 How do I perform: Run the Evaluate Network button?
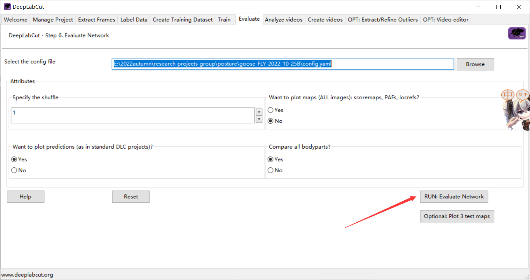454,196
